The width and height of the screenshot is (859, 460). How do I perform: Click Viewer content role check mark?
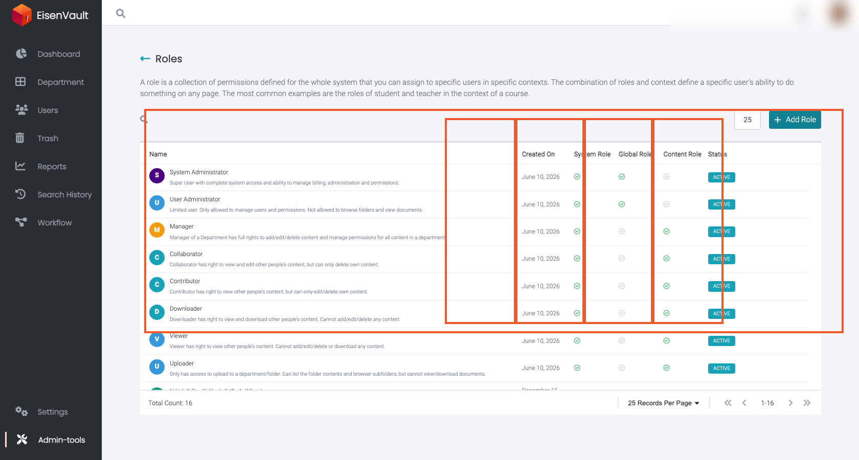click(x=667, y=341)
